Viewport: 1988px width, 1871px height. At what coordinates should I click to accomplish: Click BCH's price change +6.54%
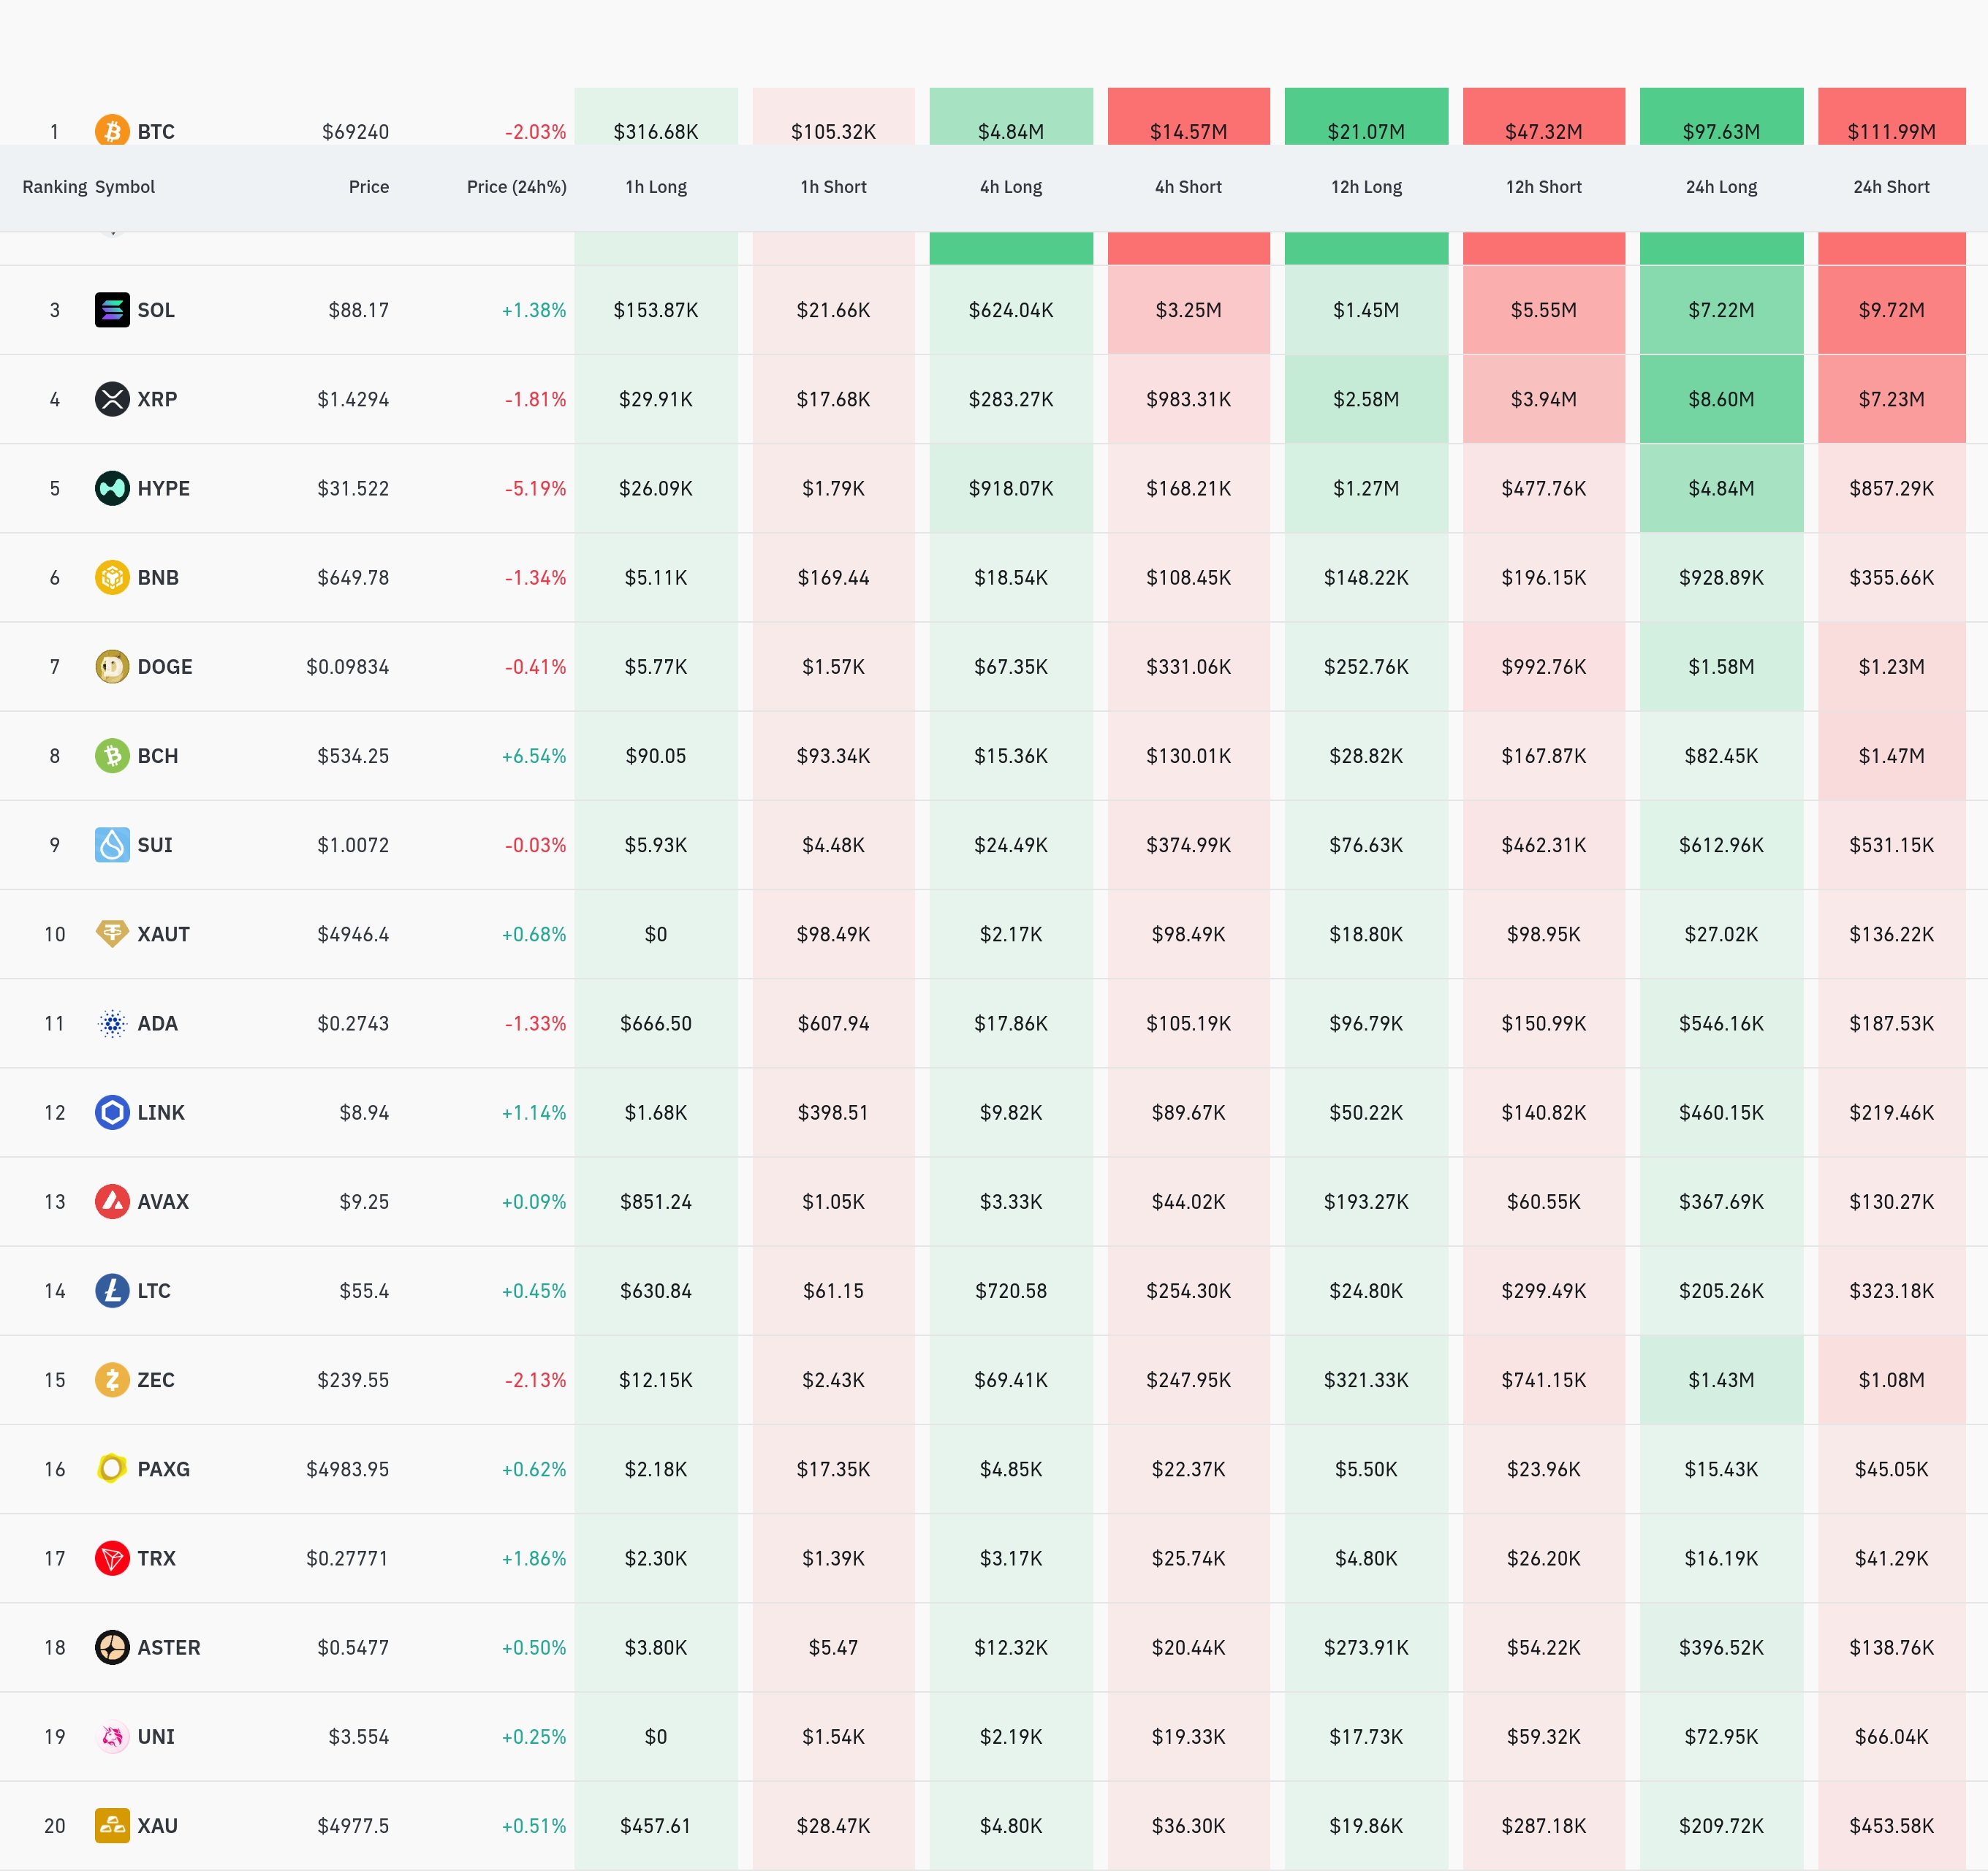point(534,756)
